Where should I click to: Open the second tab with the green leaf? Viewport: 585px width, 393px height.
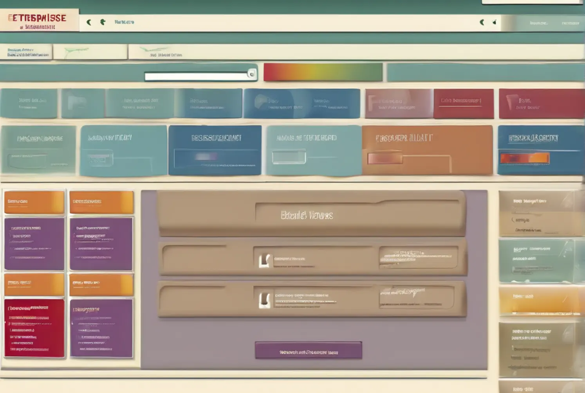(x=90, y=52)
